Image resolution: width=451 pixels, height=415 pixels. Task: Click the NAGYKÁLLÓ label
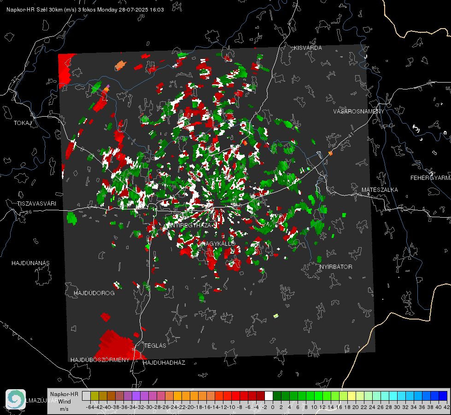pos(219,243)
